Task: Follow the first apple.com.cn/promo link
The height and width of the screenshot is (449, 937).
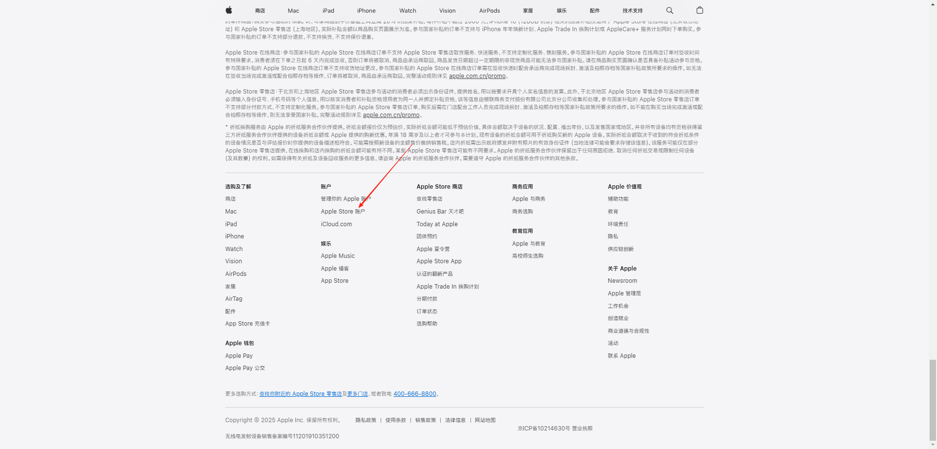Action: (477, 76)
